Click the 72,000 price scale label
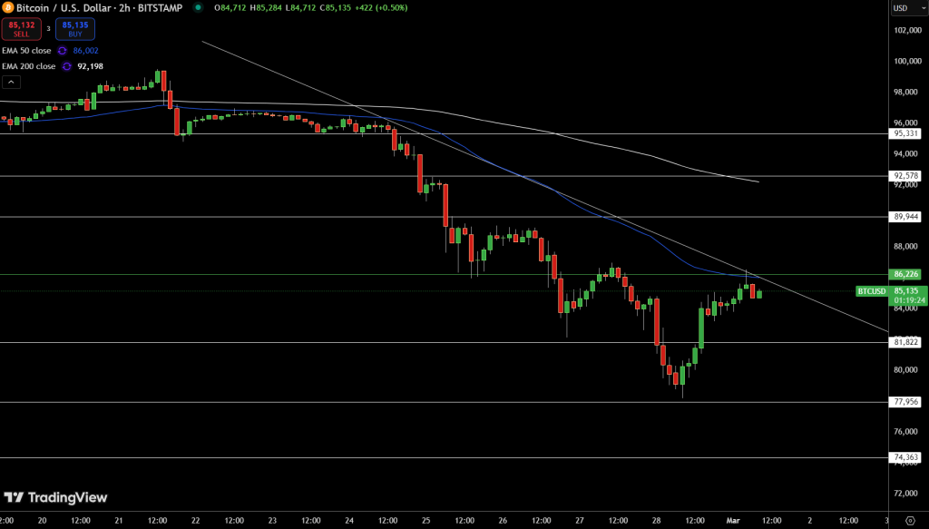Image resolution: width=929 pixels, height=529 pixels. pyautogui.click(x=907, y=494)
